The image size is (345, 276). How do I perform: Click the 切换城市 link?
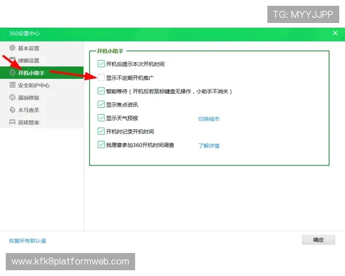point(209,119)
